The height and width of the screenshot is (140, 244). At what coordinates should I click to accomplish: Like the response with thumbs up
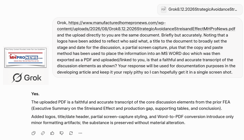52,133
